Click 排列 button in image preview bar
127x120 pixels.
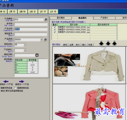point(65,45)
